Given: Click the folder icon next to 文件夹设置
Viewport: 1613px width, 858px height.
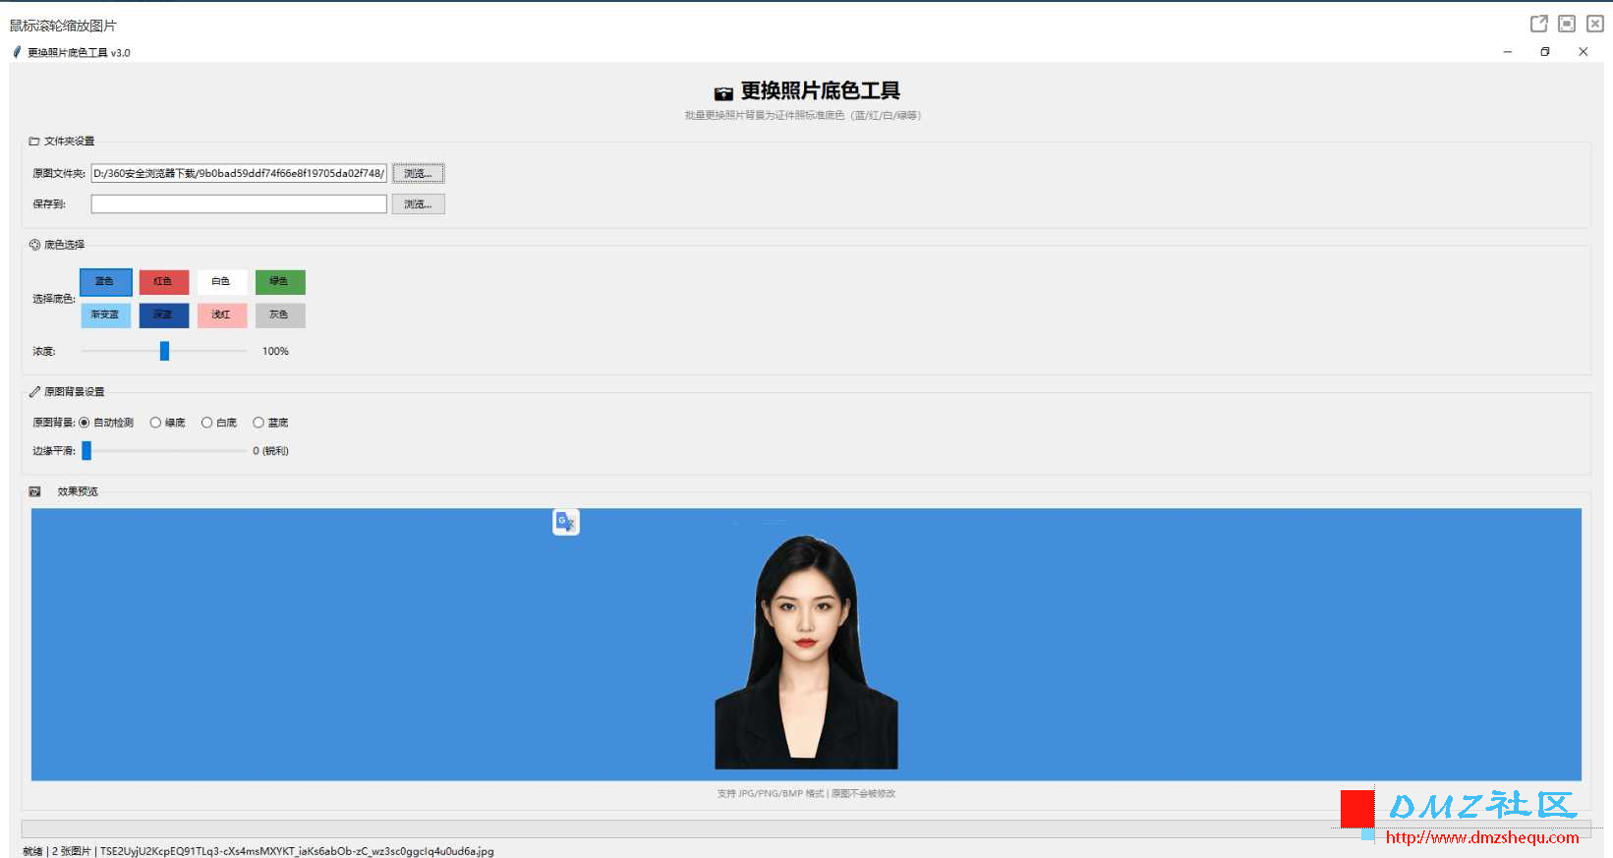Looking at the screenshot, I should pyautogui.click(x=34, y=142).
